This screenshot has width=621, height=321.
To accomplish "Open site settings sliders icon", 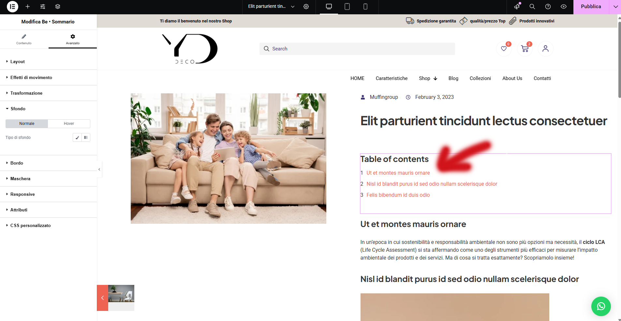I will click(x=43, y=7).
